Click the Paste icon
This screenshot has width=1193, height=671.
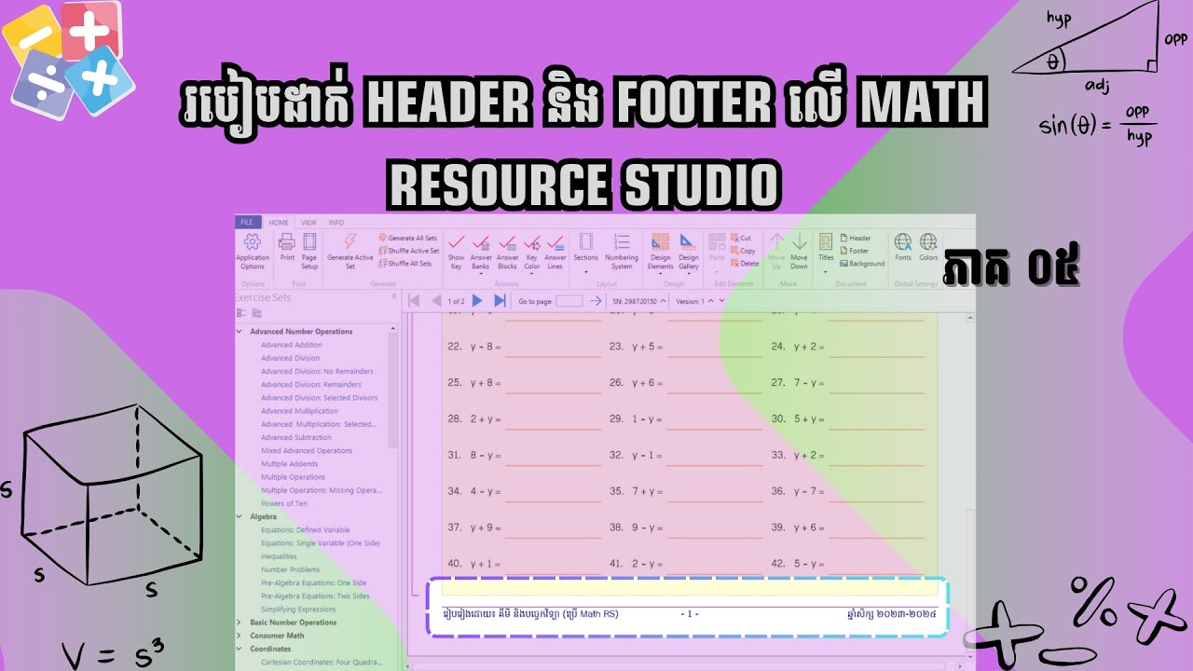[717, 242]
